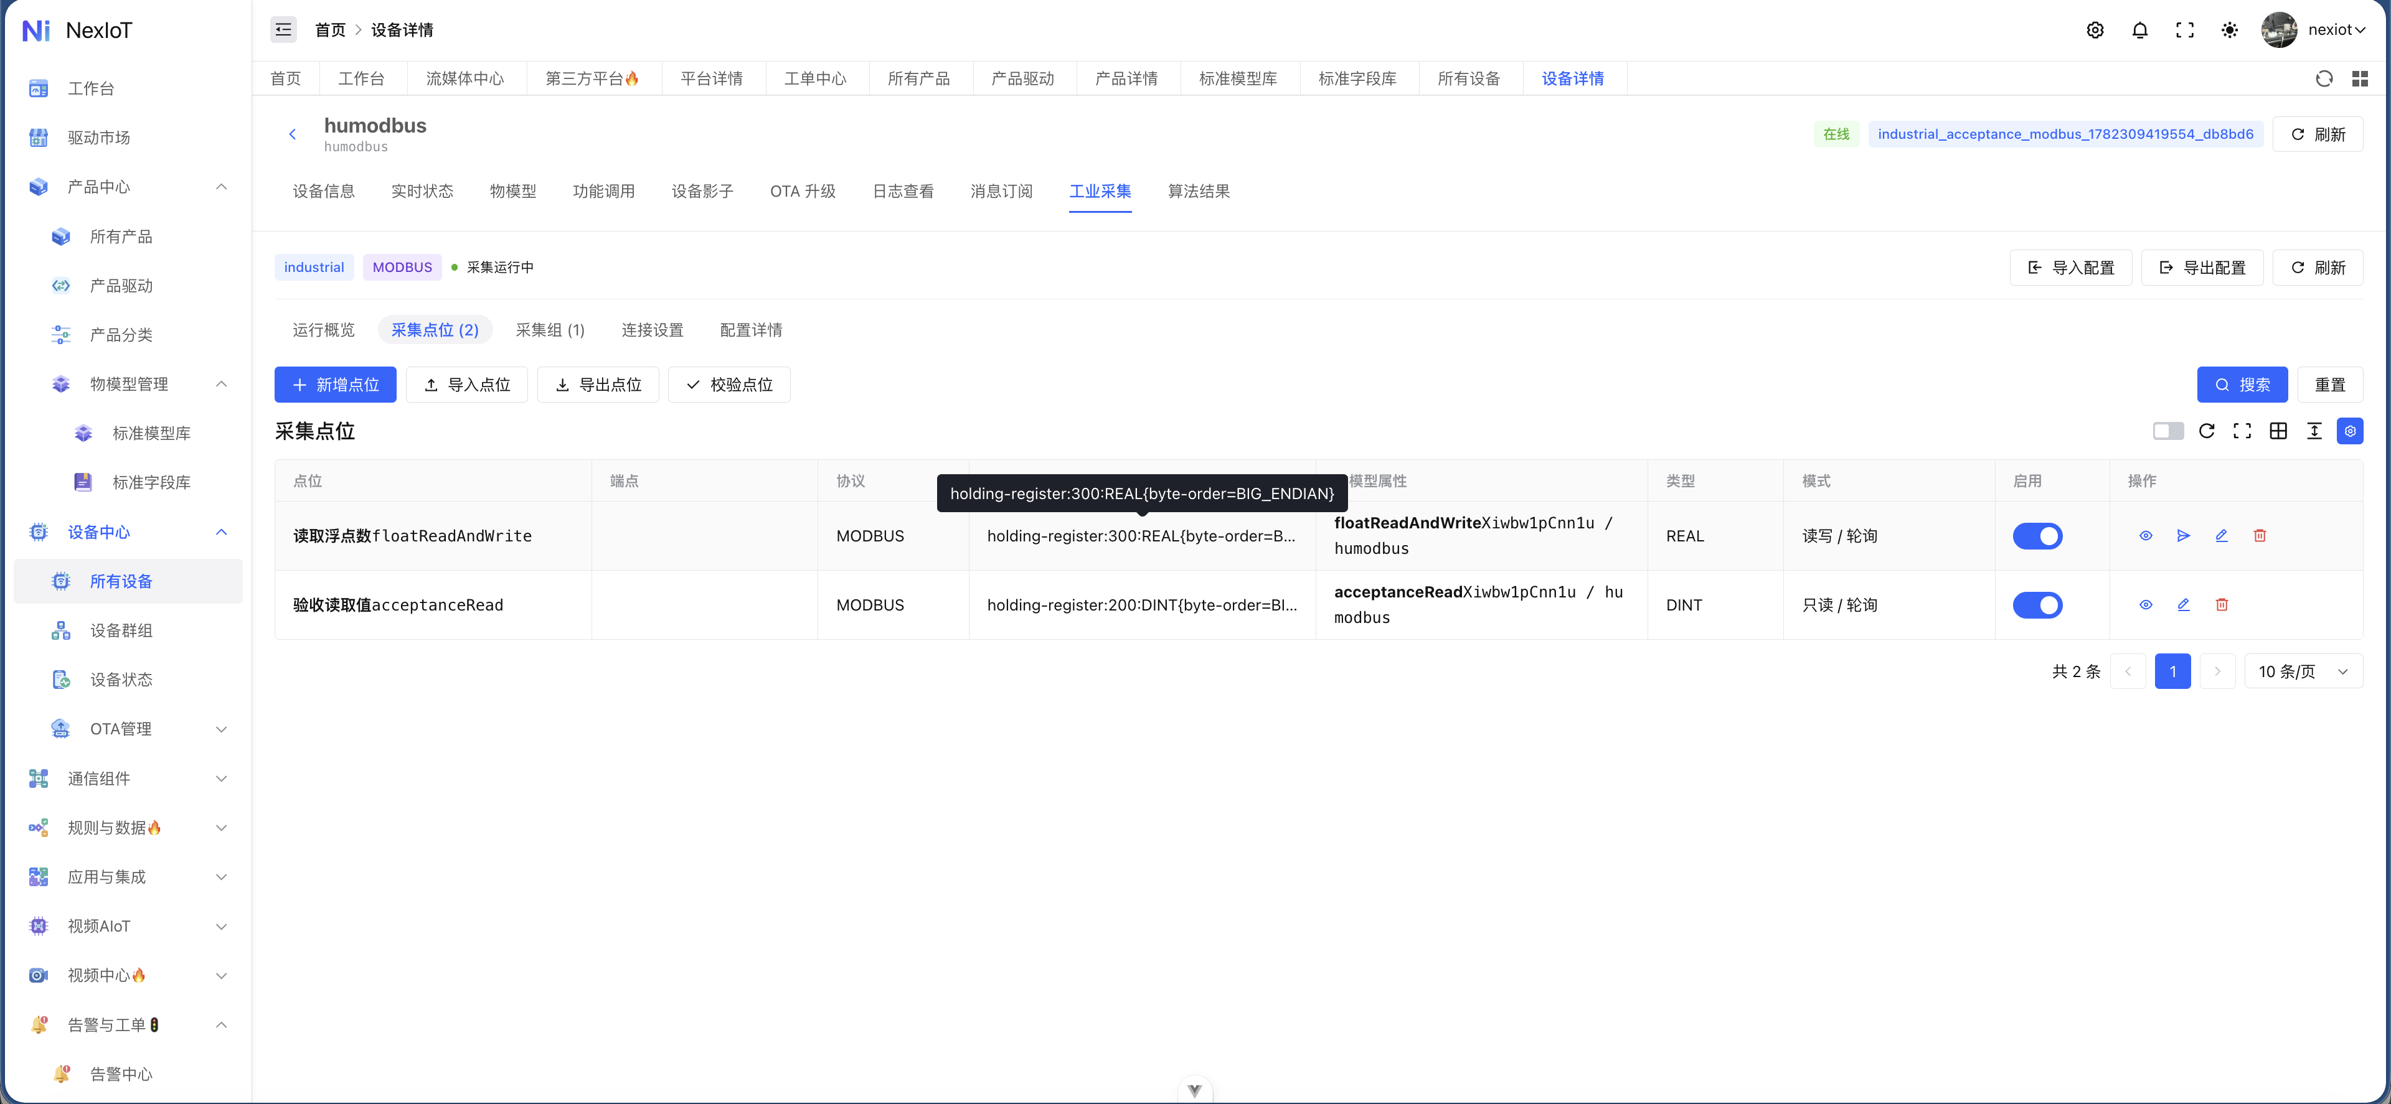Open the 设备影子 tab
The height and width of the screenshot is (1104, 2391).
(702, 191)
